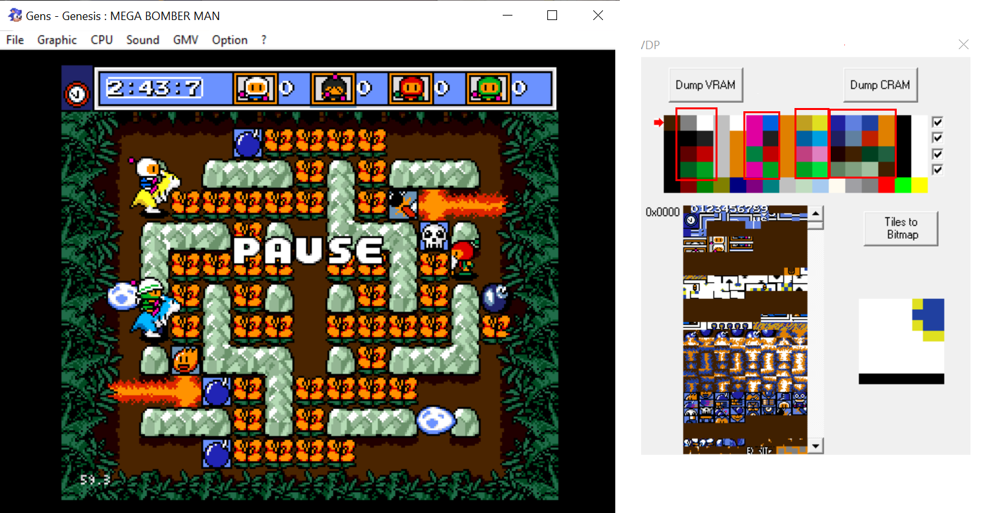Click the white Bomberman portrait in the HUD
986x513 pixels.
pos(255,88)
